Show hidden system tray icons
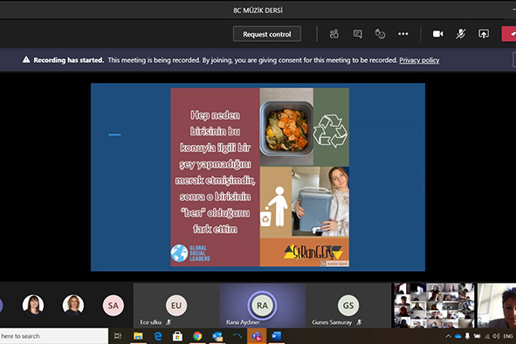Image resolution: width=516 pixels, height=344 pixels. coord(448,336)
